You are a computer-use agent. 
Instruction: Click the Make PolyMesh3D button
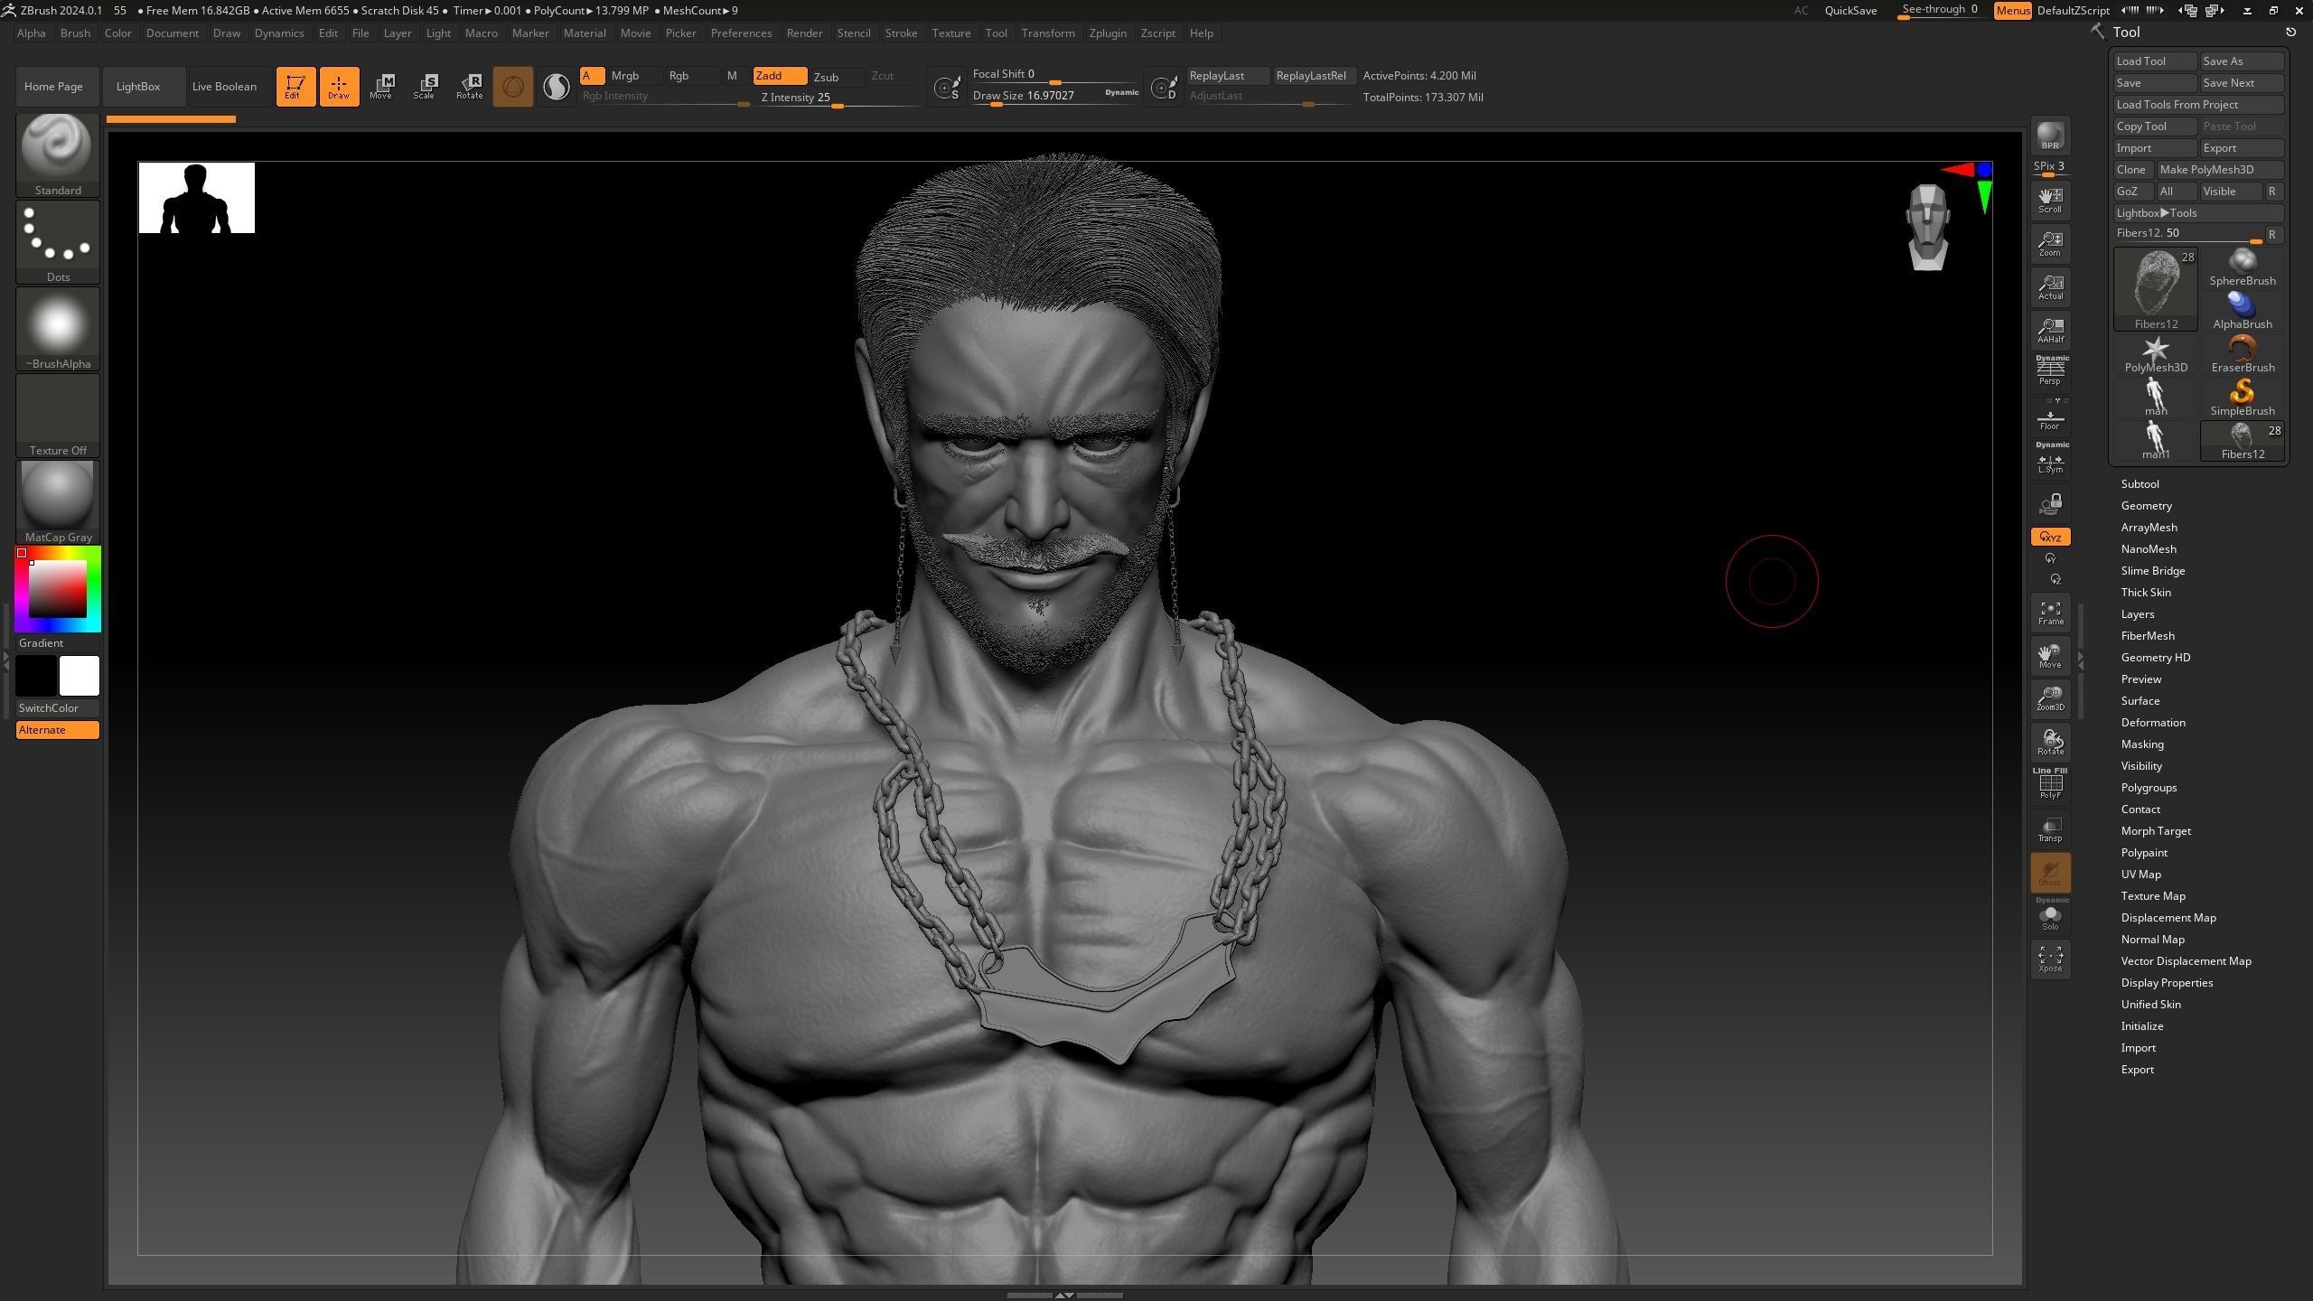click(2220, 170)
